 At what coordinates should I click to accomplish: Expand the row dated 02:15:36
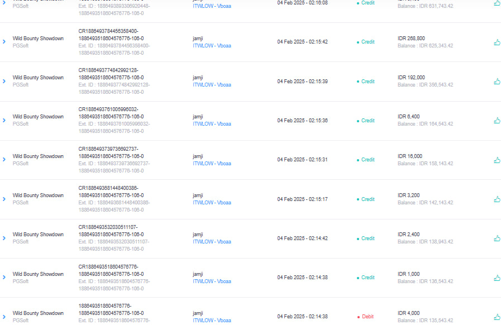pyautogui.click(x=4, y=121)
